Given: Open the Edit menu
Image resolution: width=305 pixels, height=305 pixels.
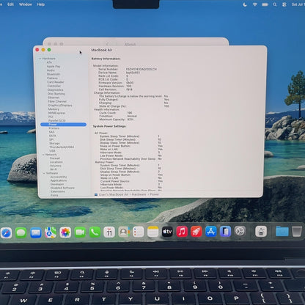Looking at the screenshot, I should [x=10, y=4].
